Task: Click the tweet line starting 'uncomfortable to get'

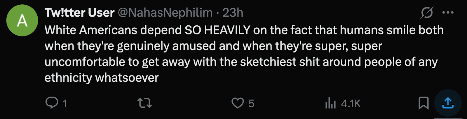Action: point(241,62)
